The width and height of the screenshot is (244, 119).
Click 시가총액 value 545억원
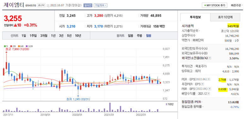(x=233, y=26)
